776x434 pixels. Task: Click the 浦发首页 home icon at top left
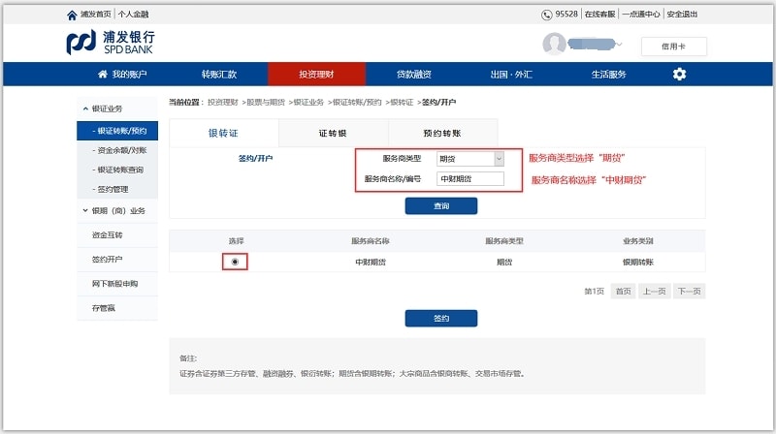pyautogui.click(x=72, y=15)
